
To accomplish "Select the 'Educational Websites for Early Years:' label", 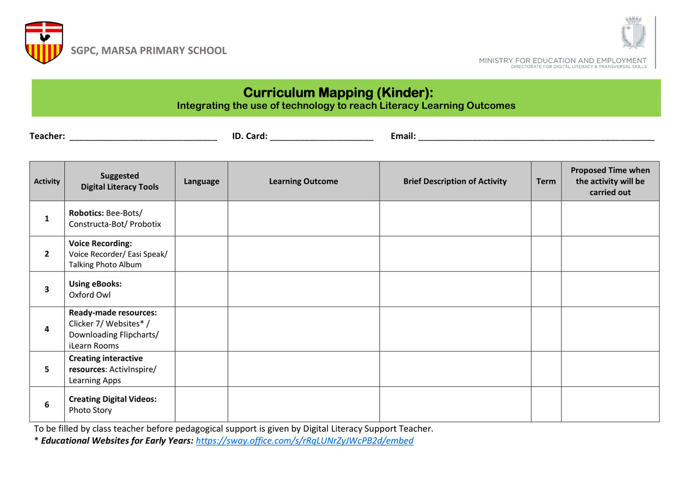I will pos(117,441).
